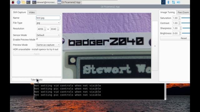Expand the File Type dropdown

point(48,23)
